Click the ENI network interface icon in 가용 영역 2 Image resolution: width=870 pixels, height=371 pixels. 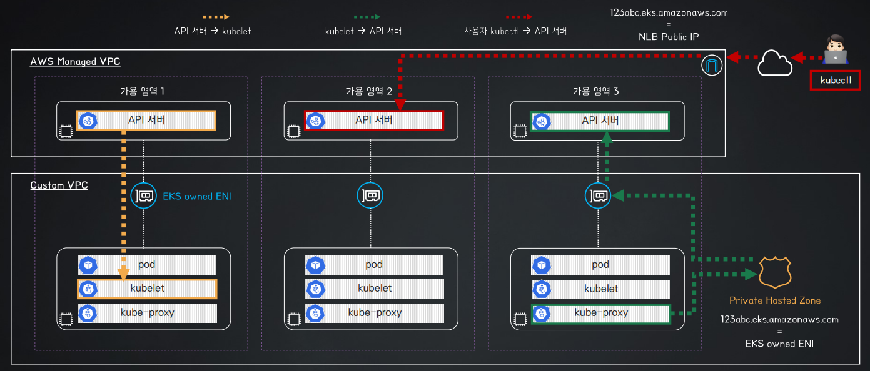click(x=370, y=195)
